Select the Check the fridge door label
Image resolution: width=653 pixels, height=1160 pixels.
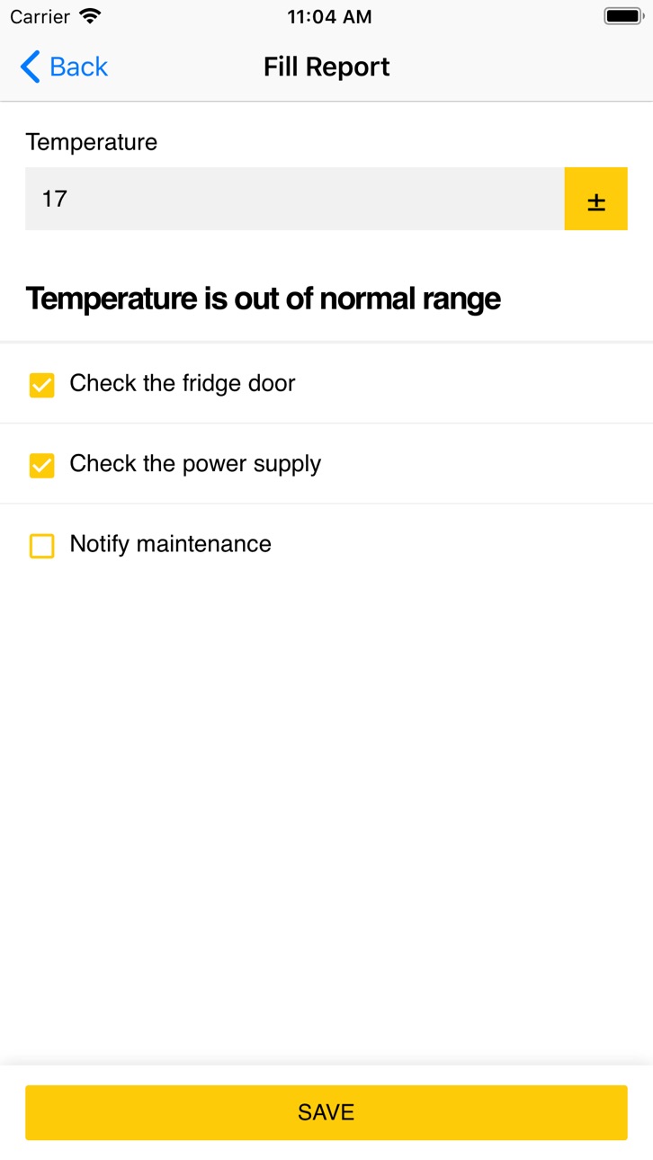(183, 383)
